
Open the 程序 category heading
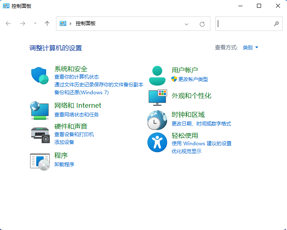[x=61, y=156]
